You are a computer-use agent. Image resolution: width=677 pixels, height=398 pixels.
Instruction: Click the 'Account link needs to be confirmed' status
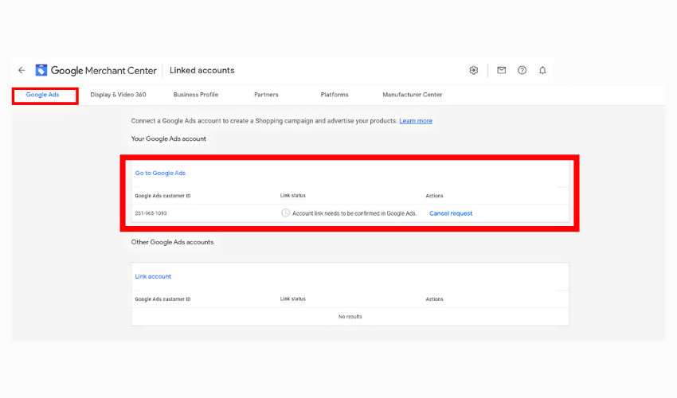click(x=354, y=213)
